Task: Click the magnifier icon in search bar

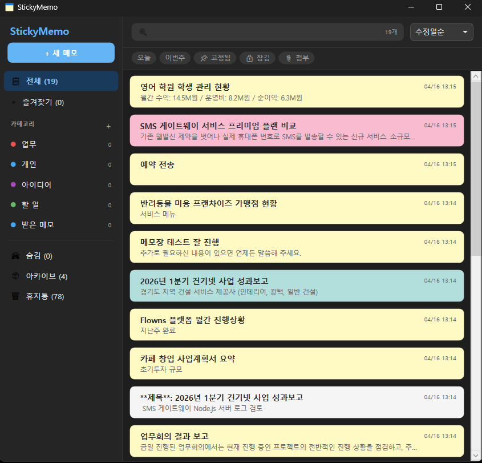Action: 143,32
